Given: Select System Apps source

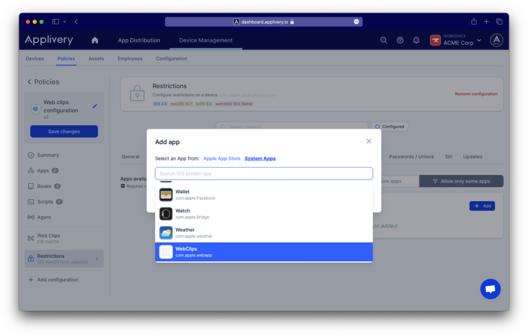Looking at the screenshot, I should (x=260, y=158).
